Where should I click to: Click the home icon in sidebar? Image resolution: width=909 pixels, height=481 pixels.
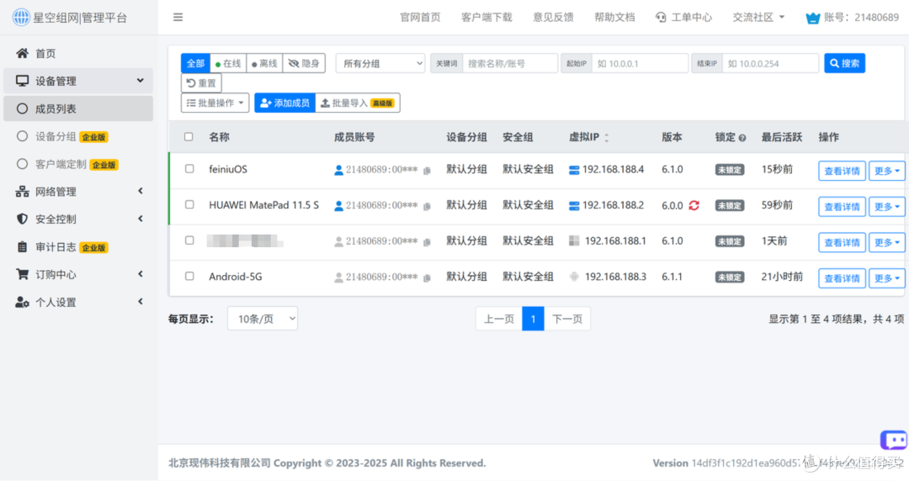tap(22, 53)
